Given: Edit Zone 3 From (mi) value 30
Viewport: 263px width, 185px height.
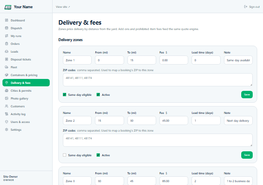Looking at the screenshot, I should point(109,181).
